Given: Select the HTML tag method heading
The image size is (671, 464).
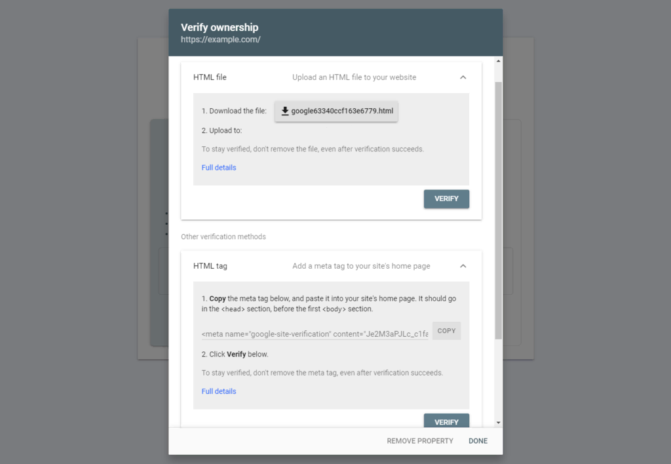Looking at the screenshot, I should pyautogui.click(x=210, y=266).
